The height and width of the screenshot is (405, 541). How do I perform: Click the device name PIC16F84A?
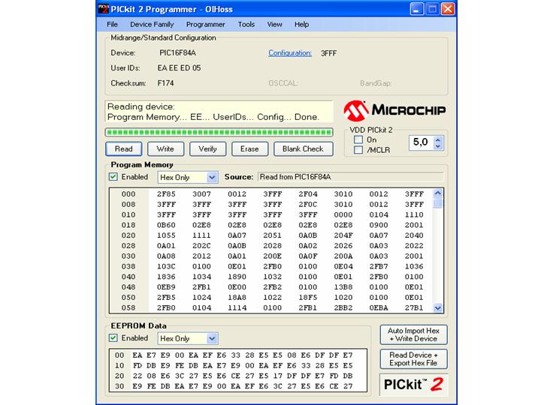coord(177,53)
